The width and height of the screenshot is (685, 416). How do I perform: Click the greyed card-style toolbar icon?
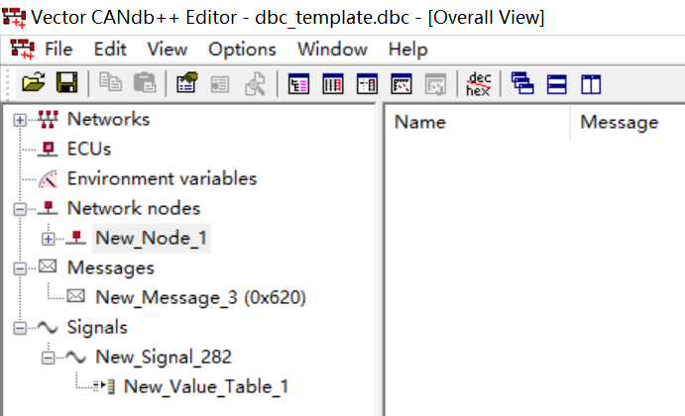220,84
